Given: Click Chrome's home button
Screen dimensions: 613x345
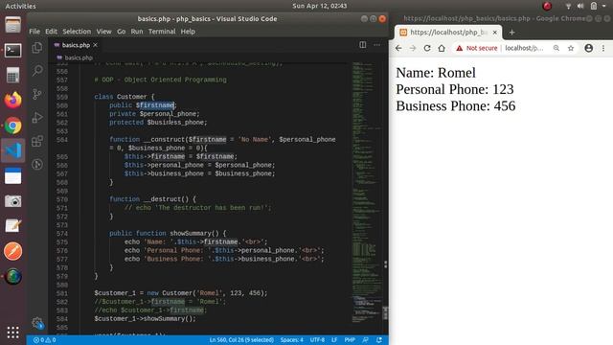Looking at the screenshot, I should click(x=442, y=48).
